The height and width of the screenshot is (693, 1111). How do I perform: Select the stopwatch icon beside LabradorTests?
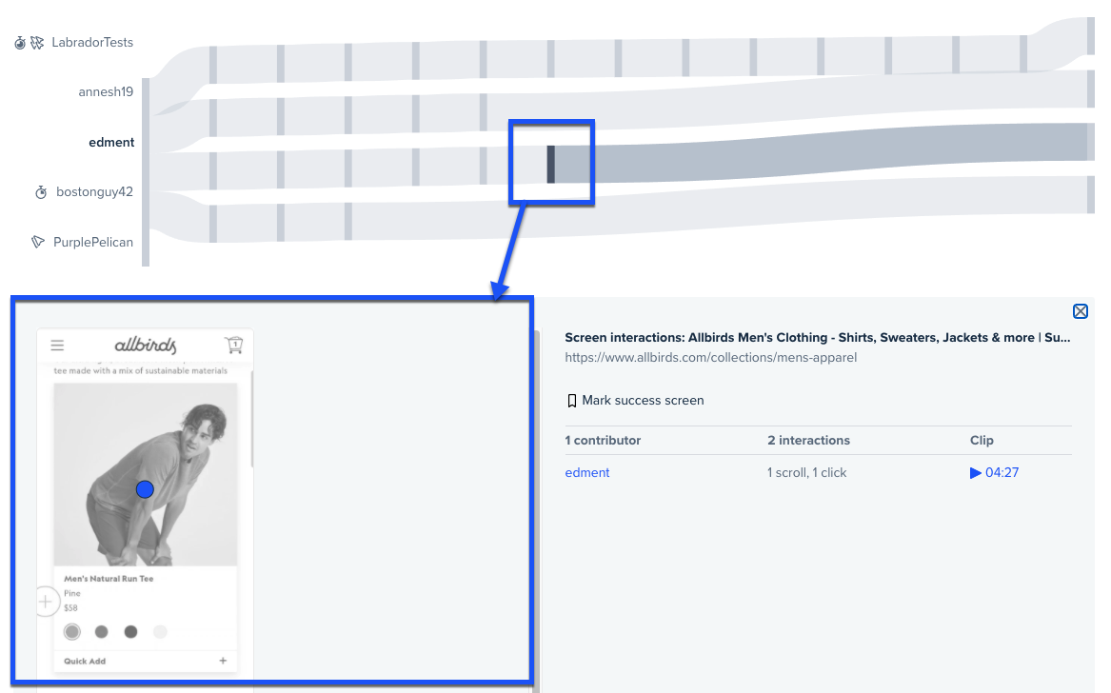click(x=19, y=42)
